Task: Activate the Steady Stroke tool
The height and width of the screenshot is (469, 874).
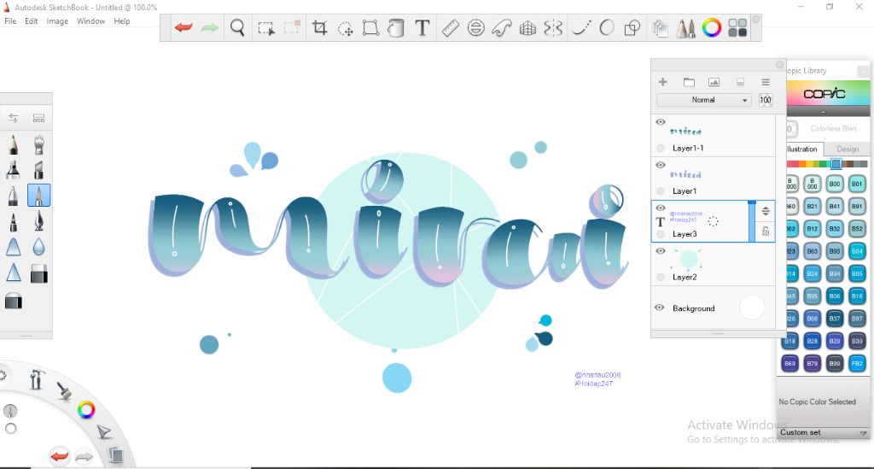Action: tap(581, 27)
